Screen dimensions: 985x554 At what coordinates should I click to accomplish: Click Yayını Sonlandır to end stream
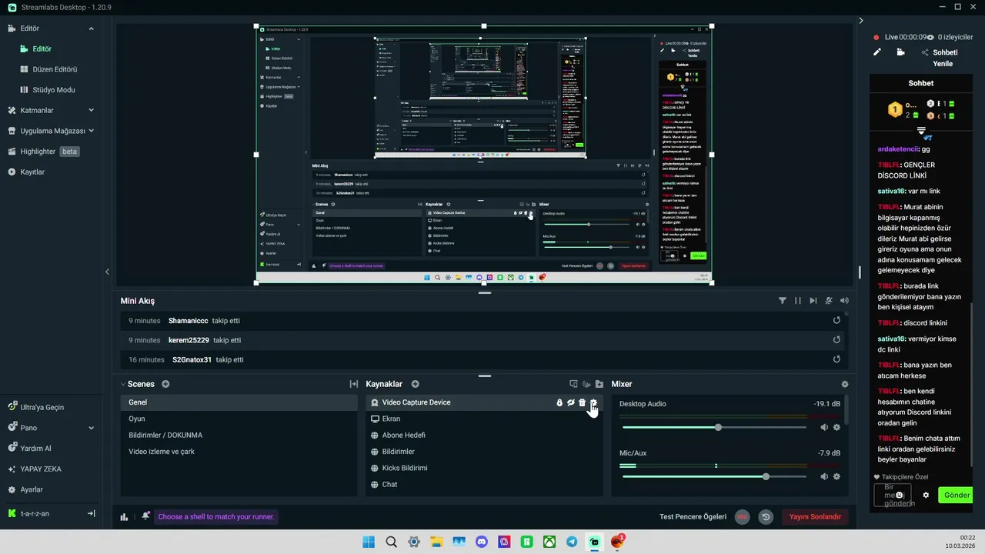(x=815, y=517)
